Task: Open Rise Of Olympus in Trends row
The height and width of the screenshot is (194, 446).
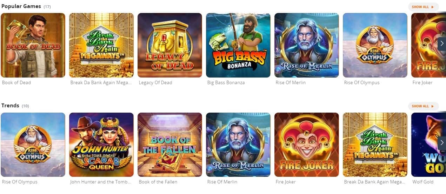Action: click(33, 145)
